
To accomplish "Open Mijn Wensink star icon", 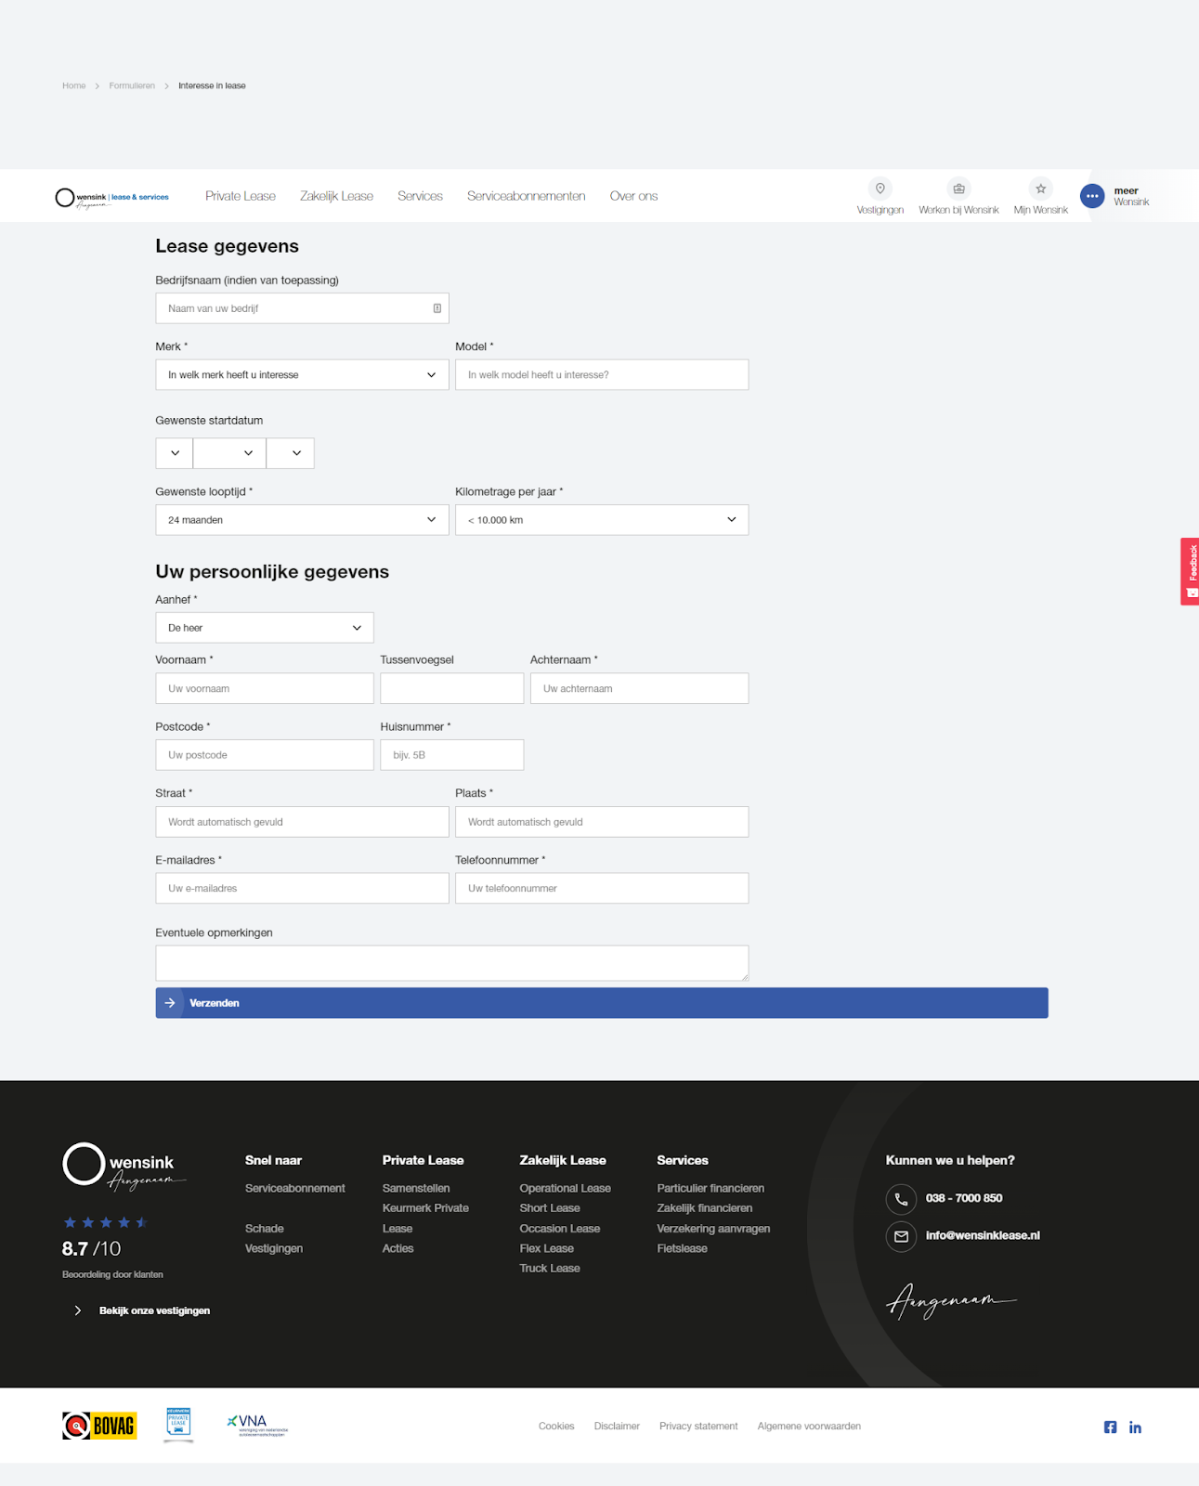I will click(1040, 189).
